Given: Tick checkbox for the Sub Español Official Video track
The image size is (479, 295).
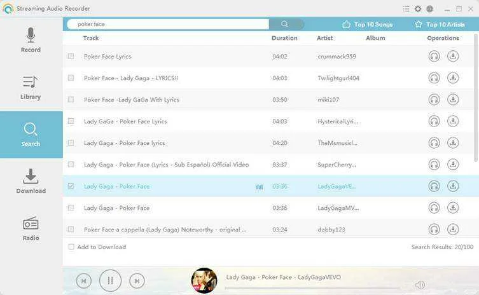Looking at the screenshot, I should pyautogui.click(x=71, y=165).
